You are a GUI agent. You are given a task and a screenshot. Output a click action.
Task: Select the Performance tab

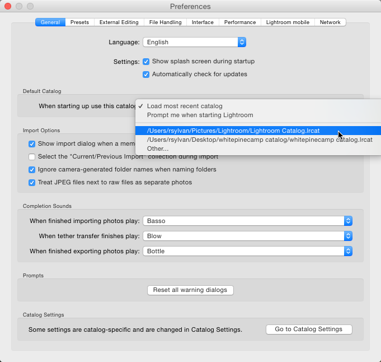[240, 22]
